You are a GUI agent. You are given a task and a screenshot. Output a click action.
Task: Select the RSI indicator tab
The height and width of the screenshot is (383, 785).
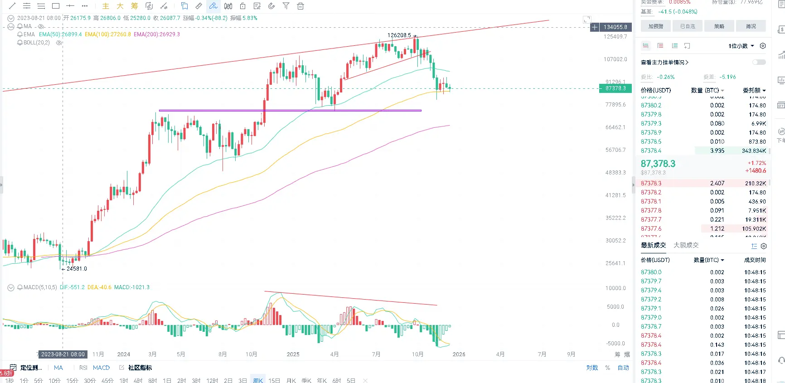pos(83,368)
